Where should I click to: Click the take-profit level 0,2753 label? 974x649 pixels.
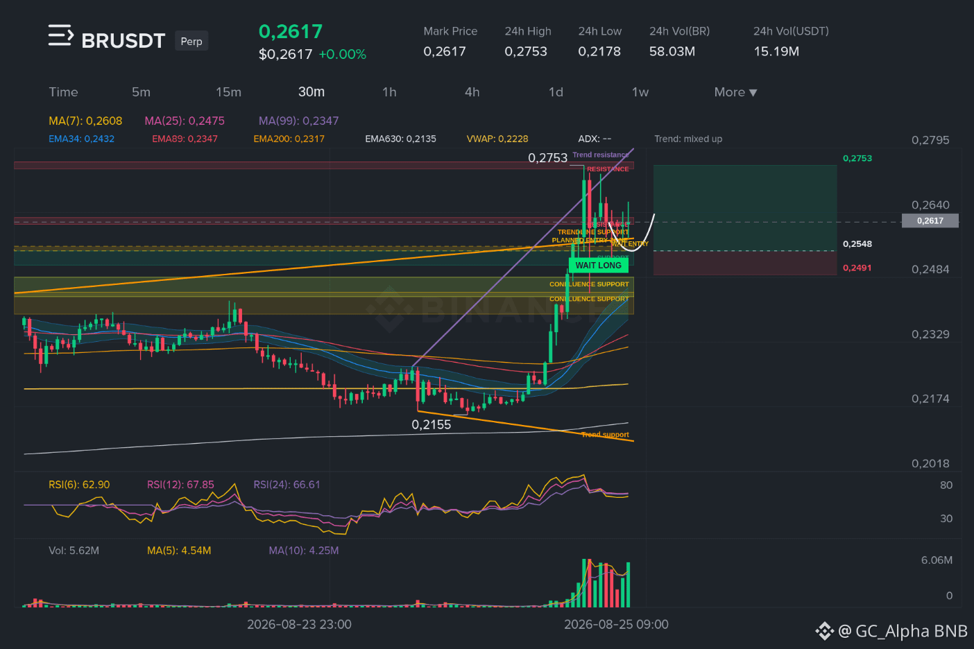pyautogui.click(x=857, y=158)
